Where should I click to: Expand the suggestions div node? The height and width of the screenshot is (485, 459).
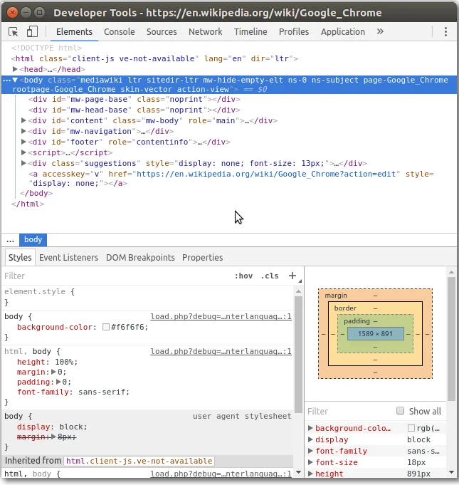[x=23, y=163]
